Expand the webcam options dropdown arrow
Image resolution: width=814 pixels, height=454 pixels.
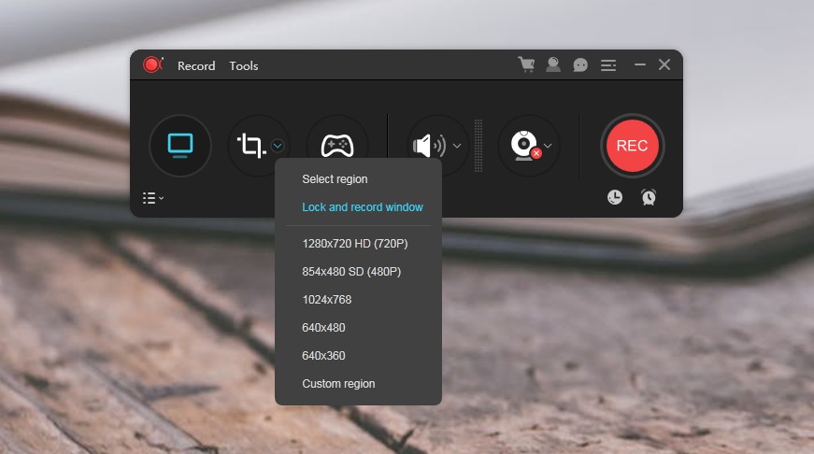click(x=549, y=146)
